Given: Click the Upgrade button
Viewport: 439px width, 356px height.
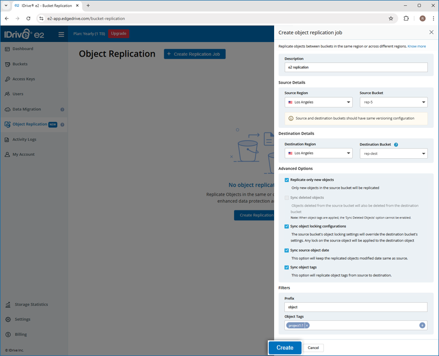Looking at the screenshot, I should (x=119, y=34).
